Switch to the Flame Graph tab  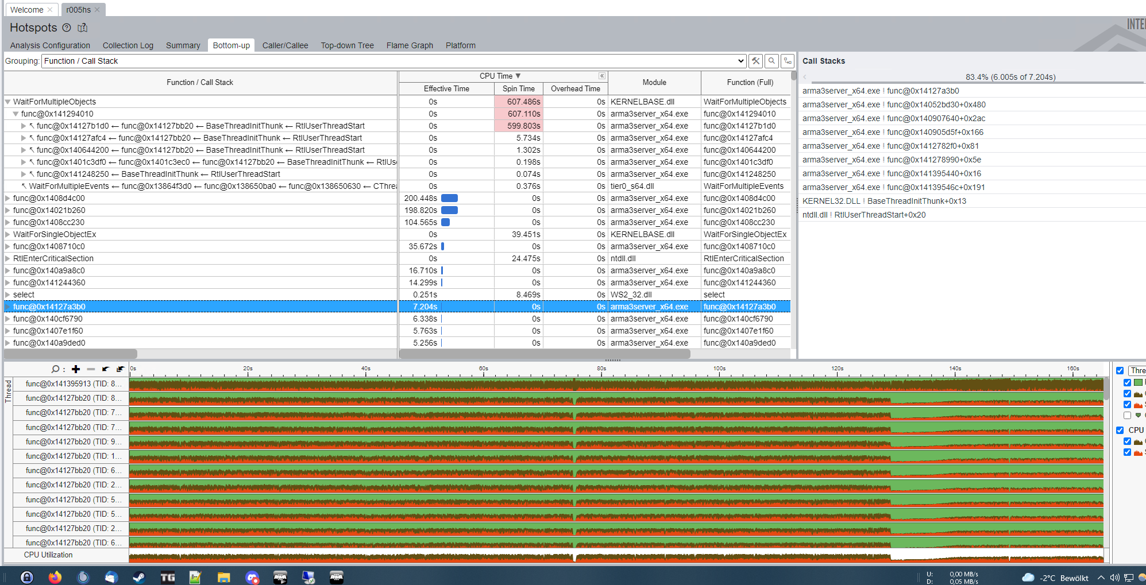coord(410,45)
